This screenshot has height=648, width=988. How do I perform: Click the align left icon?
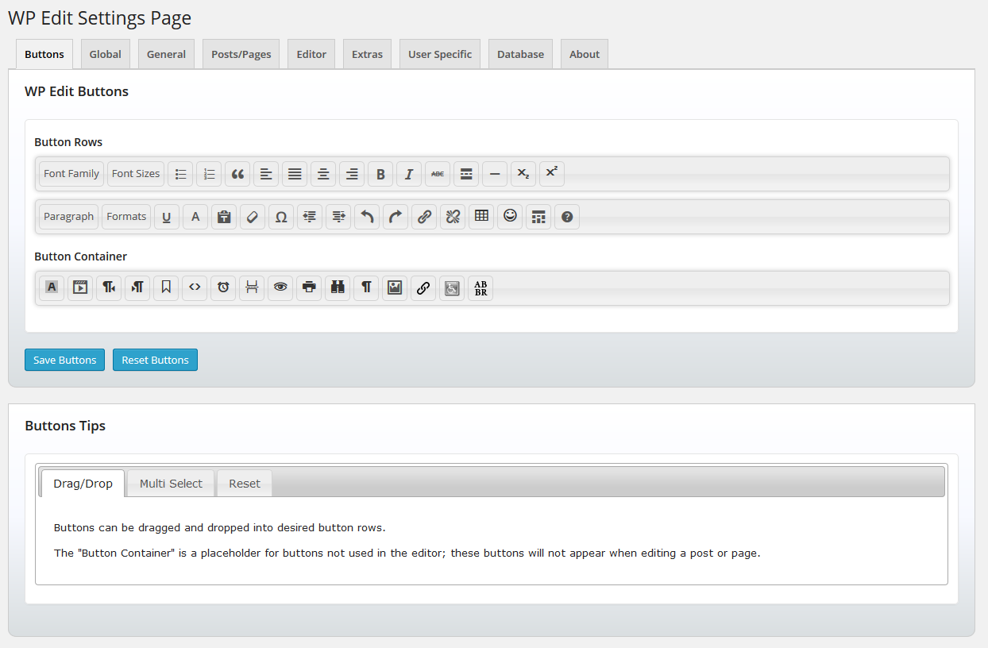coord(266,174)
